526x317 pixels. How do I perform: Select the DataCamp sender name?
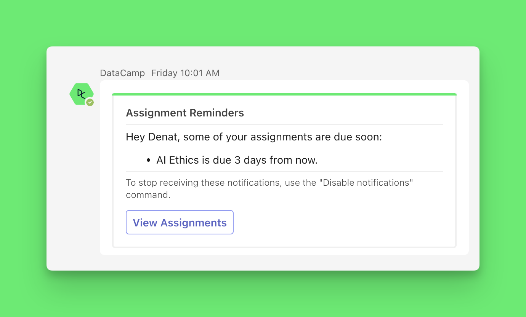[x=122, y=73]
